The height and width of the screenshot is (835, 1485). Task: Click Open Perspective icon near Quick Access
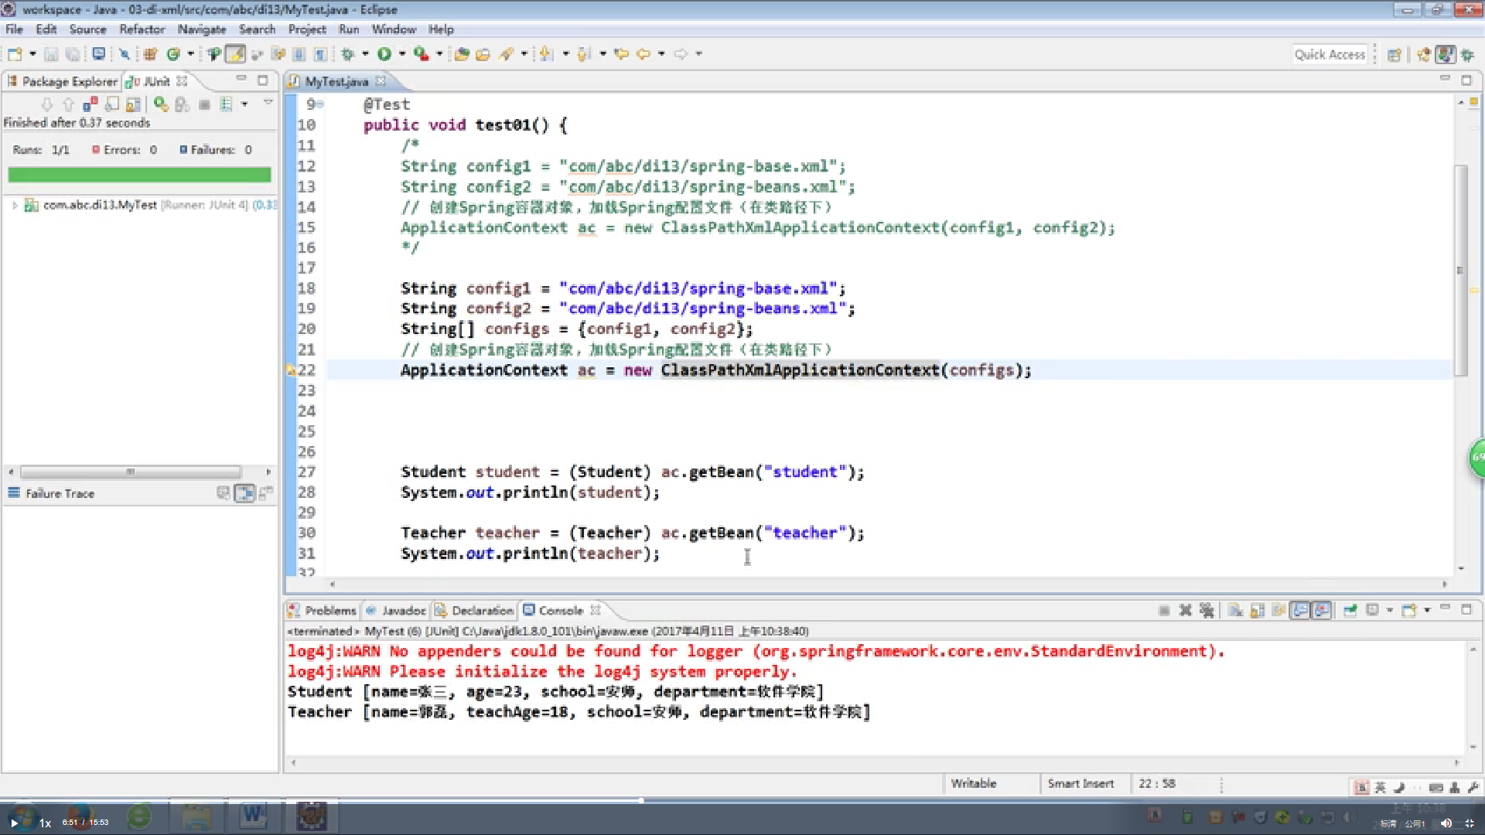point(1395,55)
